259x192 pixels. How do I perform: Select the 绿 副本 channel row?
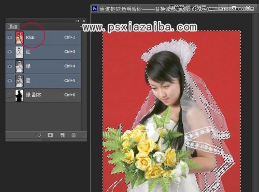[x=43, y=95]
